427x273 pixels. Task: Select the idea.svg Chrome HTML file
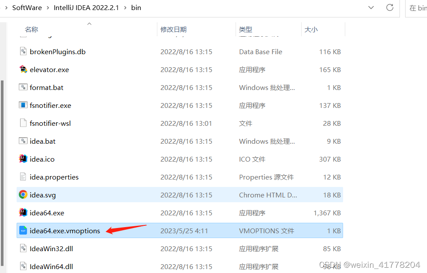42,195
